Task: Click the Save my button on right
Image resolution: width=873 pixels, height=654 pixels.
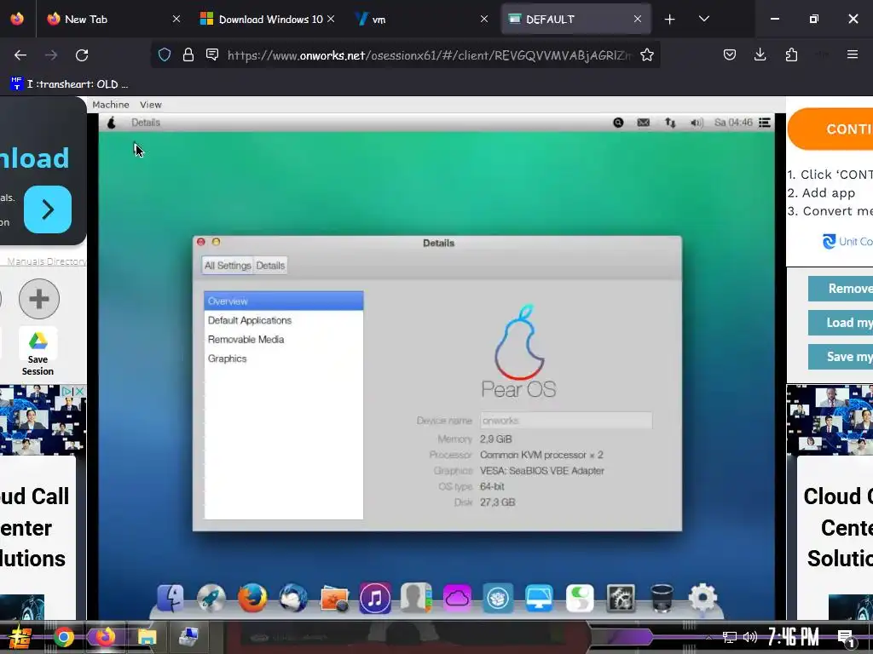Action: point(841,357)
